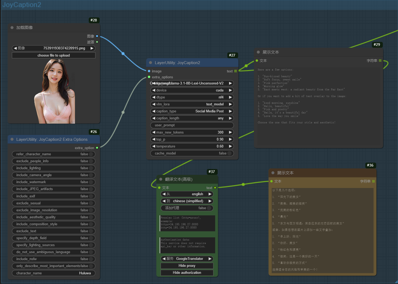Turn on the exclude_sexual toggle
398x284 pixels.
tap(91, 203)
